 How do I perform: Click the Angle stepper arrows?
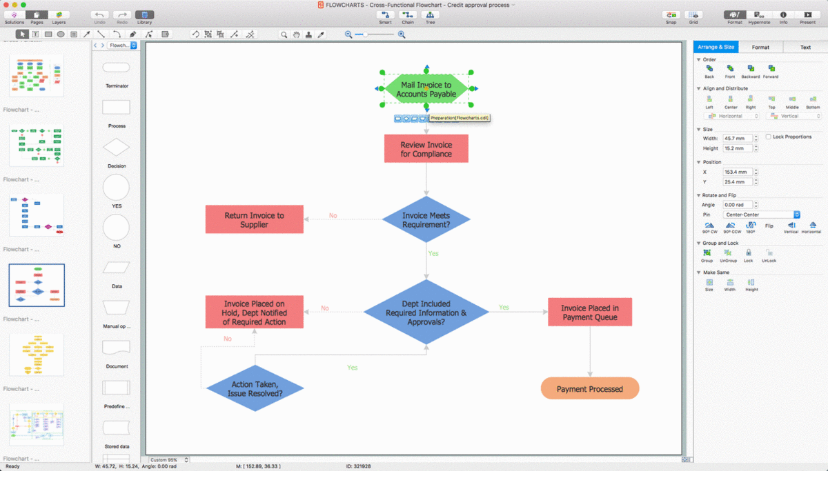[x=756, y=205]
